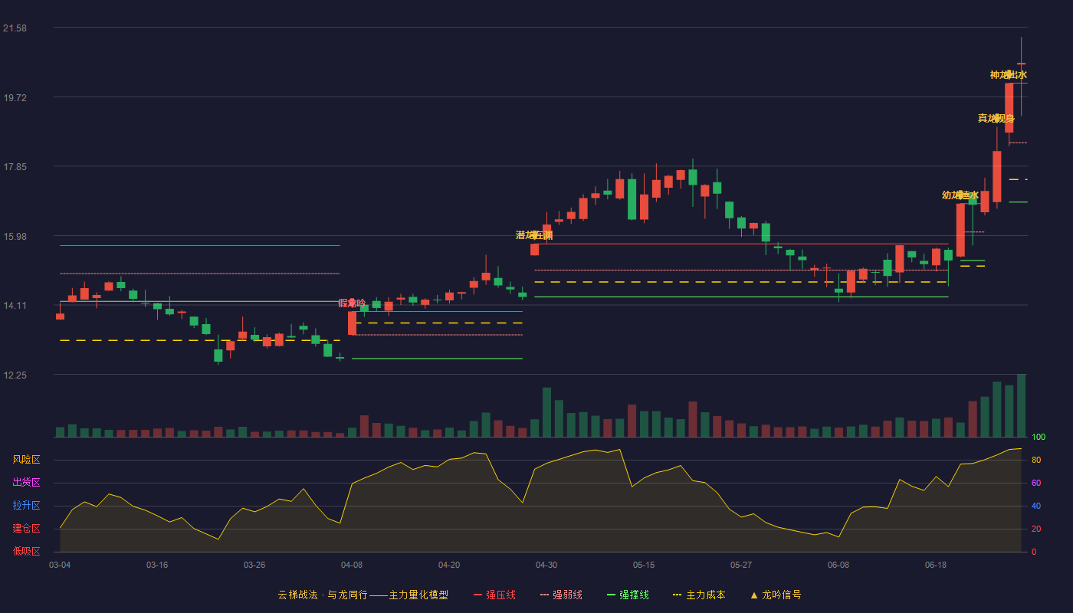Toggle the 云梯战法 · 与龙同行 legend item
The image size is (1073, 613).
pos(363,595)
